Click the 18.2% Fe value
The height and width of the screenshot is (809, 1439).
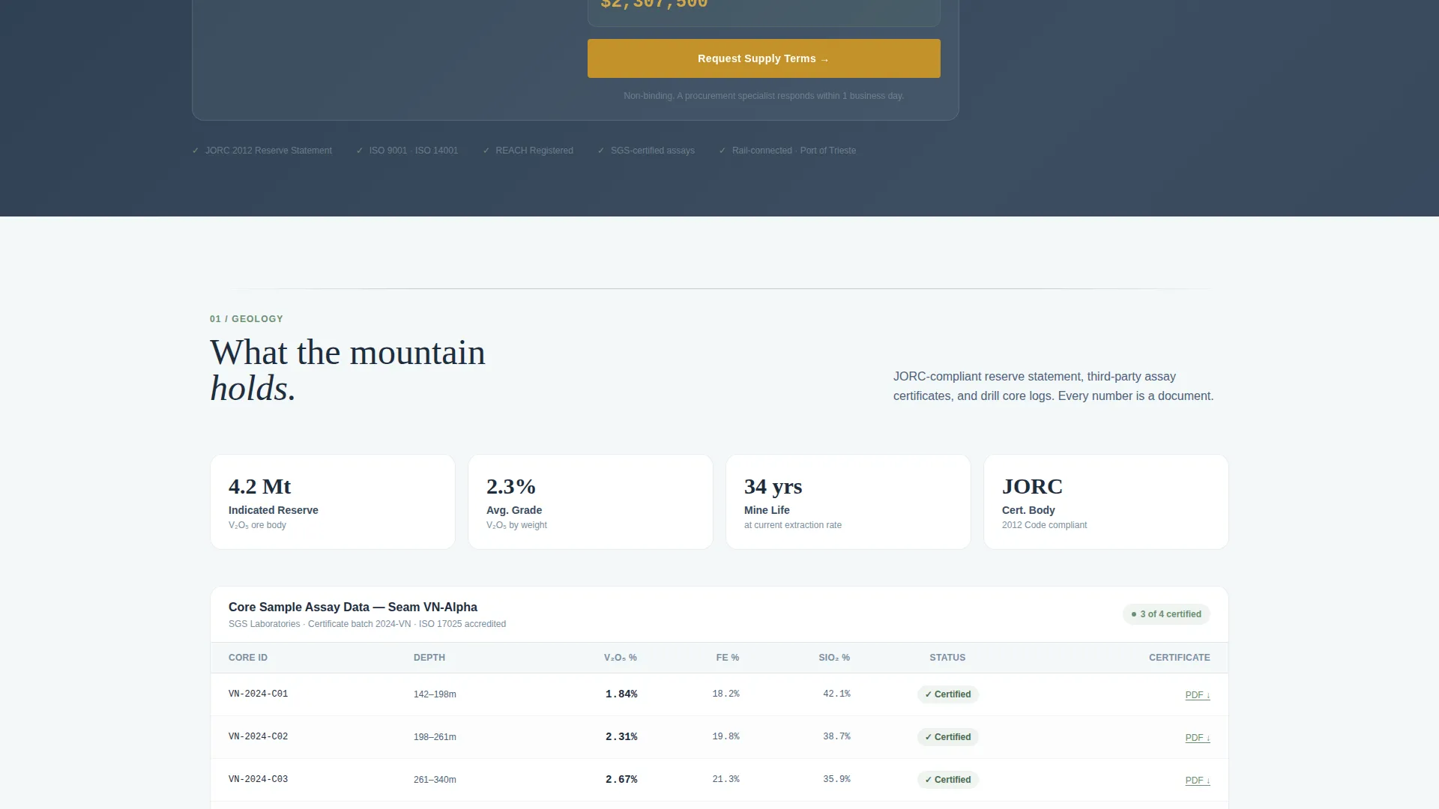725,694
